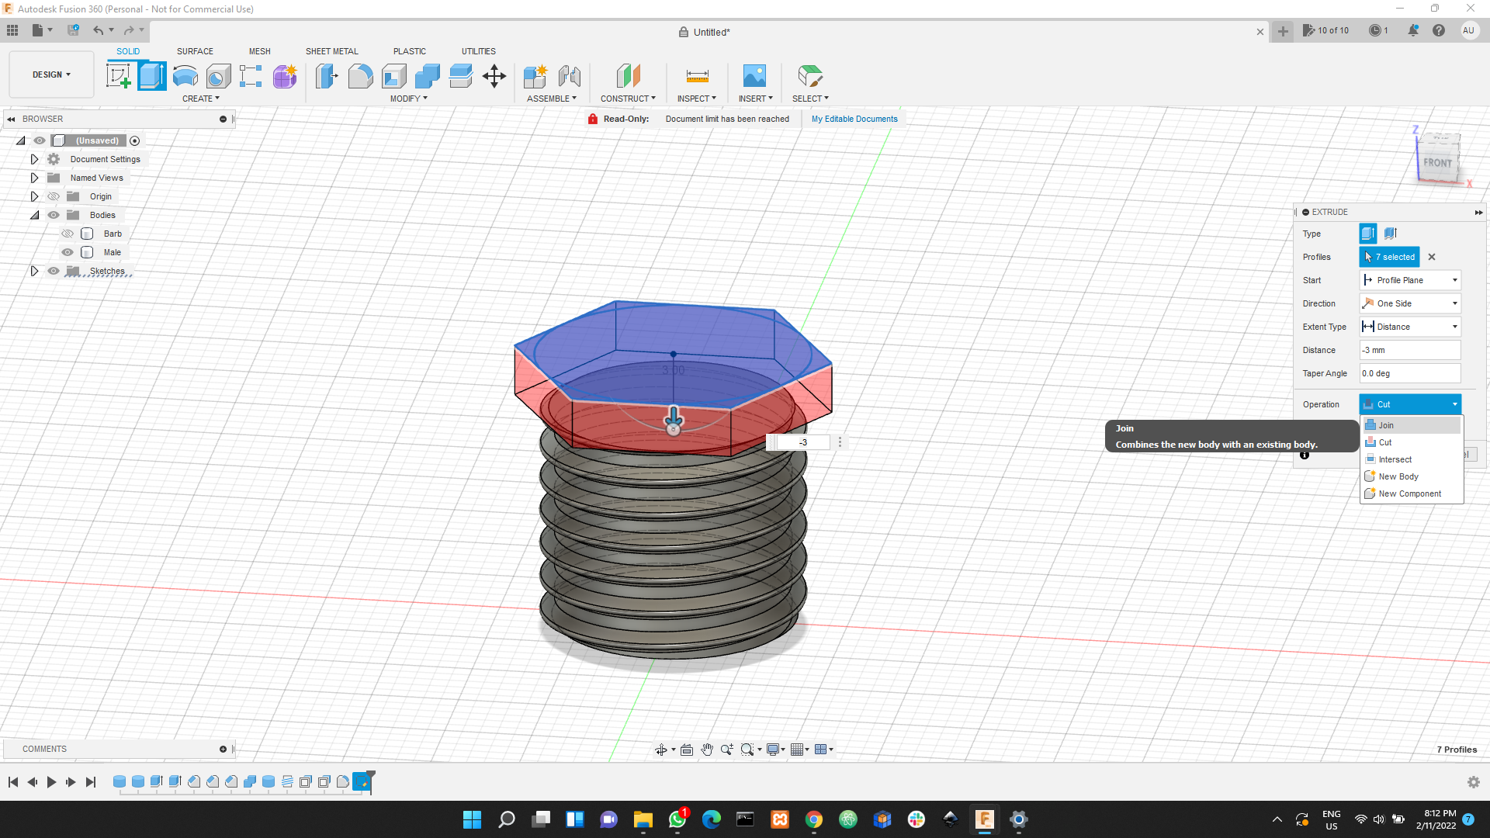This screenshot has height=838, width=1490.
Task: Open the Operation dropdown in Extrude dialog
Action: click(x=1410, y=404)
